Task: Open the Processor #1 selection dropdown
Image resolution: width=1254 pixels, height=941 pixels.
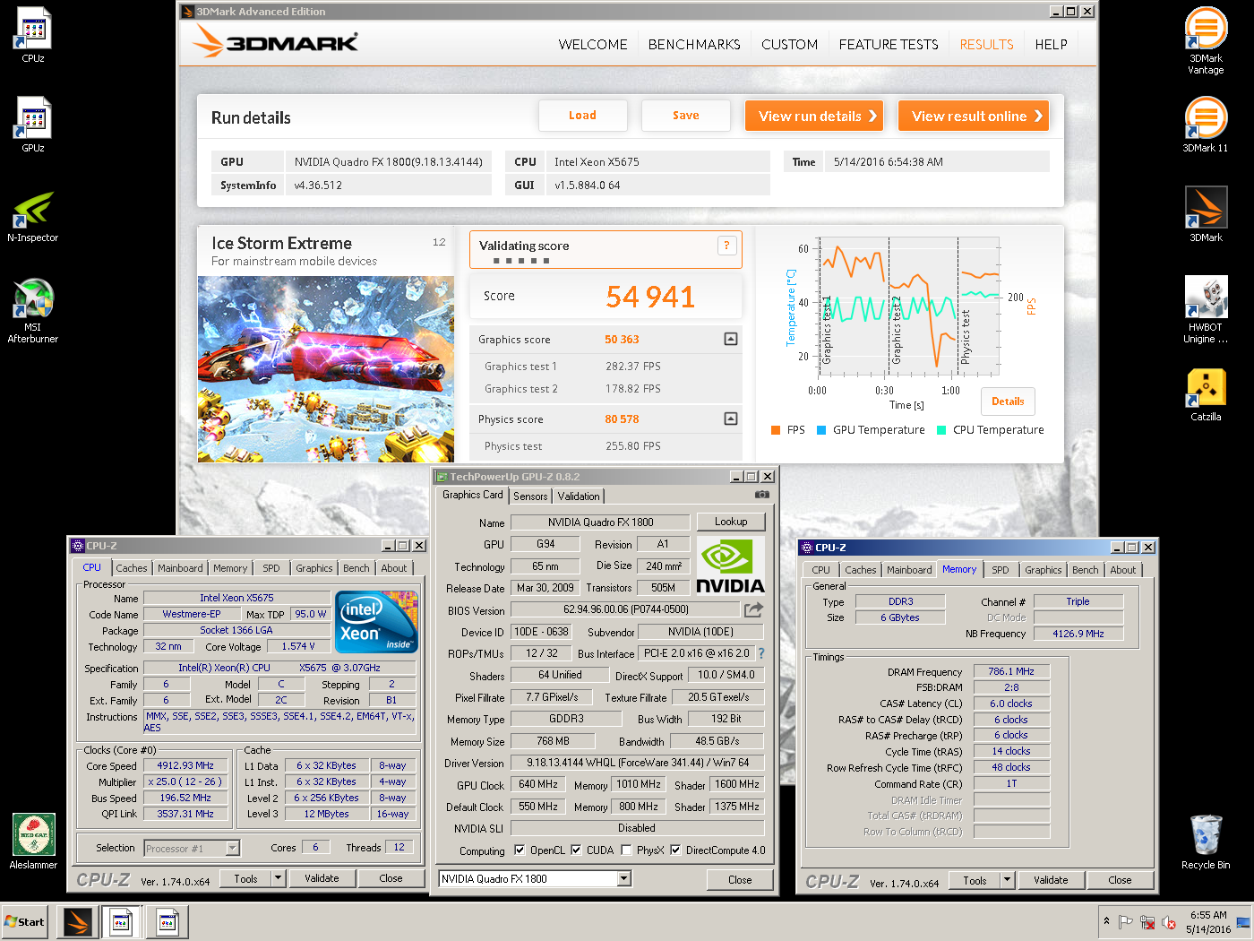Action: tap(233, 848)
